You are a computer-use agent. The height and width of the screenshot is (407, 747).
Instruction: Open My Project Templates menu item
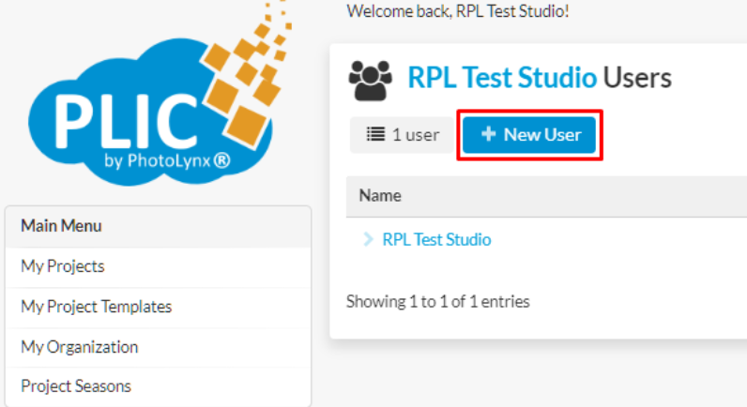(159, 307)
